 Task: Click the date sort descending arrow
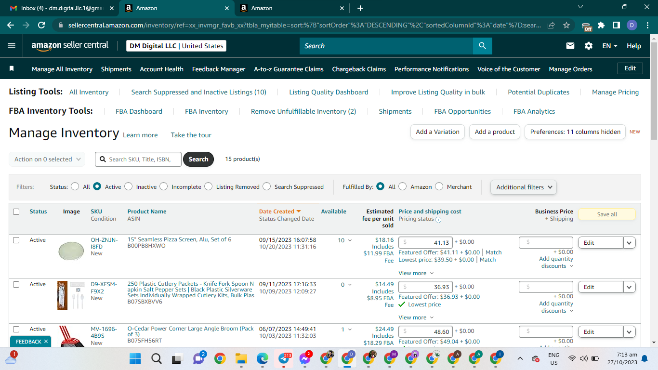coord(299,211)
